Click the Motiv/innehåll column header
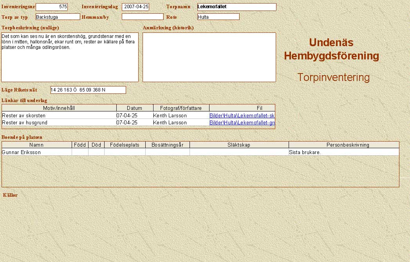Screen dimensions: 410x262 click(59, 108)
